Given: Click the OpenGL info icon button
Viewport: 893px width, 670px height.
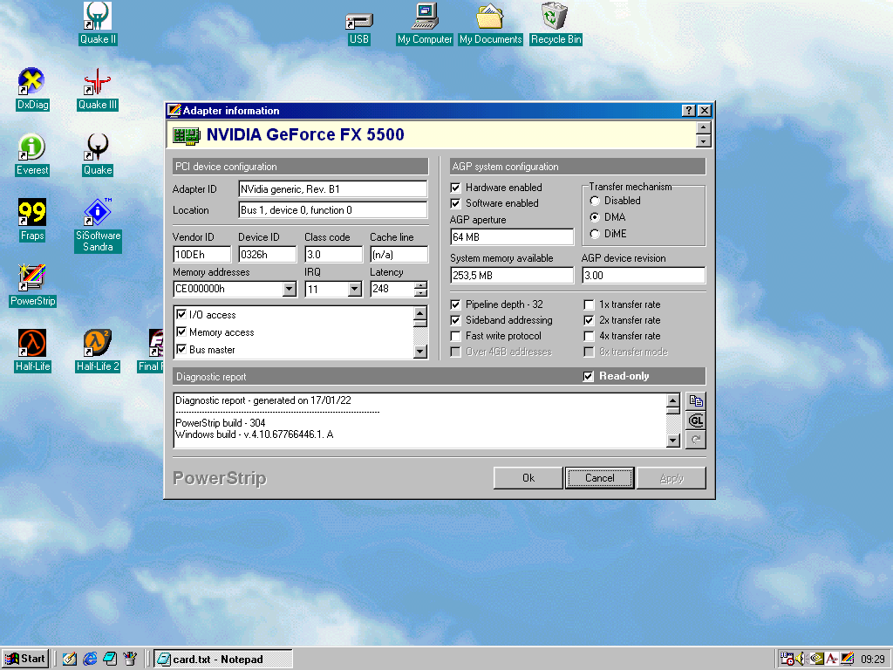Looking at the screenshot, I should 696,420.
